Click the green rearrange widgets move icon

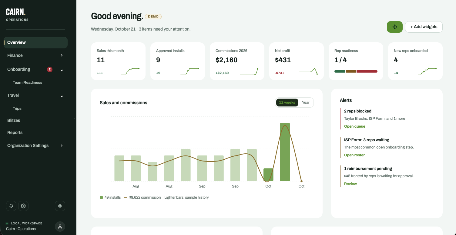tap(395, 27)
